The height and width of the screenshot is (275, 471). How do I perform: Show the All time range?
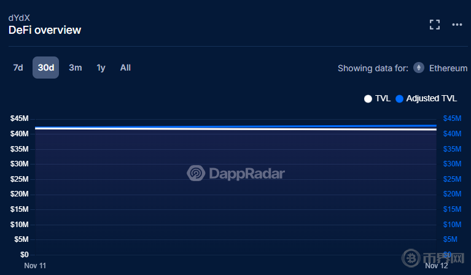point(125,68)
